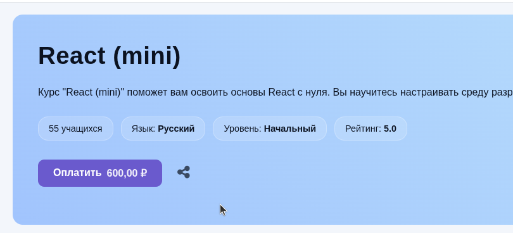
Task: Select the 55 учащихся badge
Action: (x=75, y=129)
